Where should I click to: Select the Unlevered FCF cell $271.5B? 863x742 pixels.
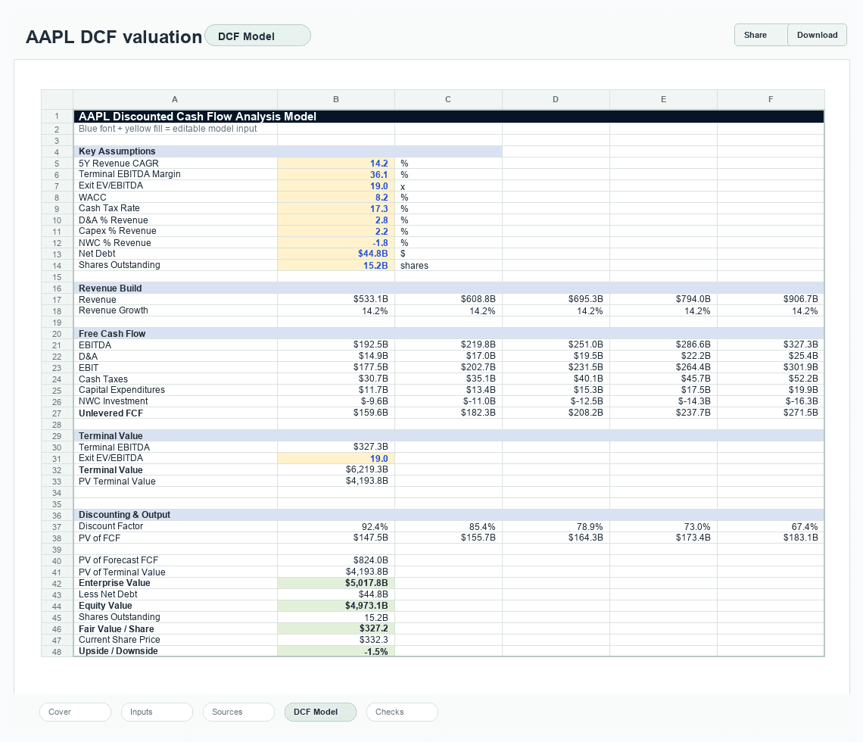[x=771, y=413]
